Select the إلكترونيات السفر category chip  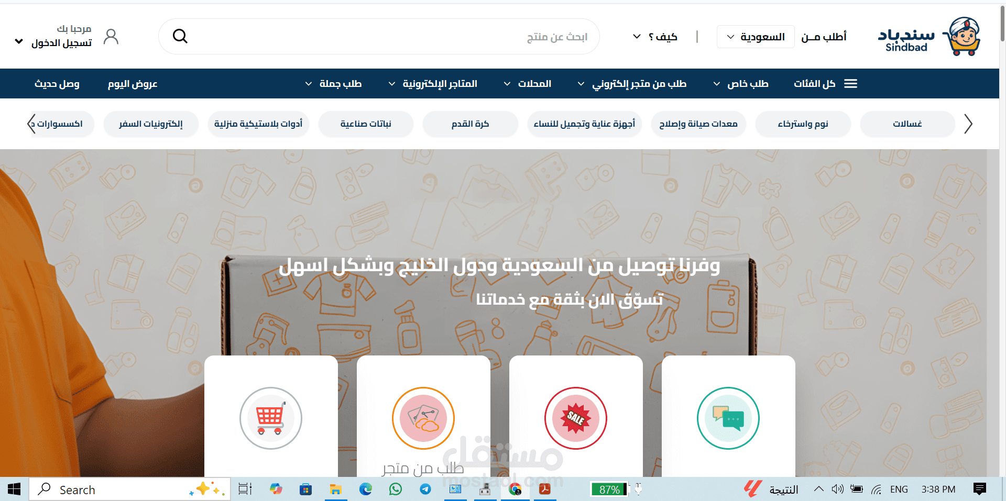click(151, 124)
